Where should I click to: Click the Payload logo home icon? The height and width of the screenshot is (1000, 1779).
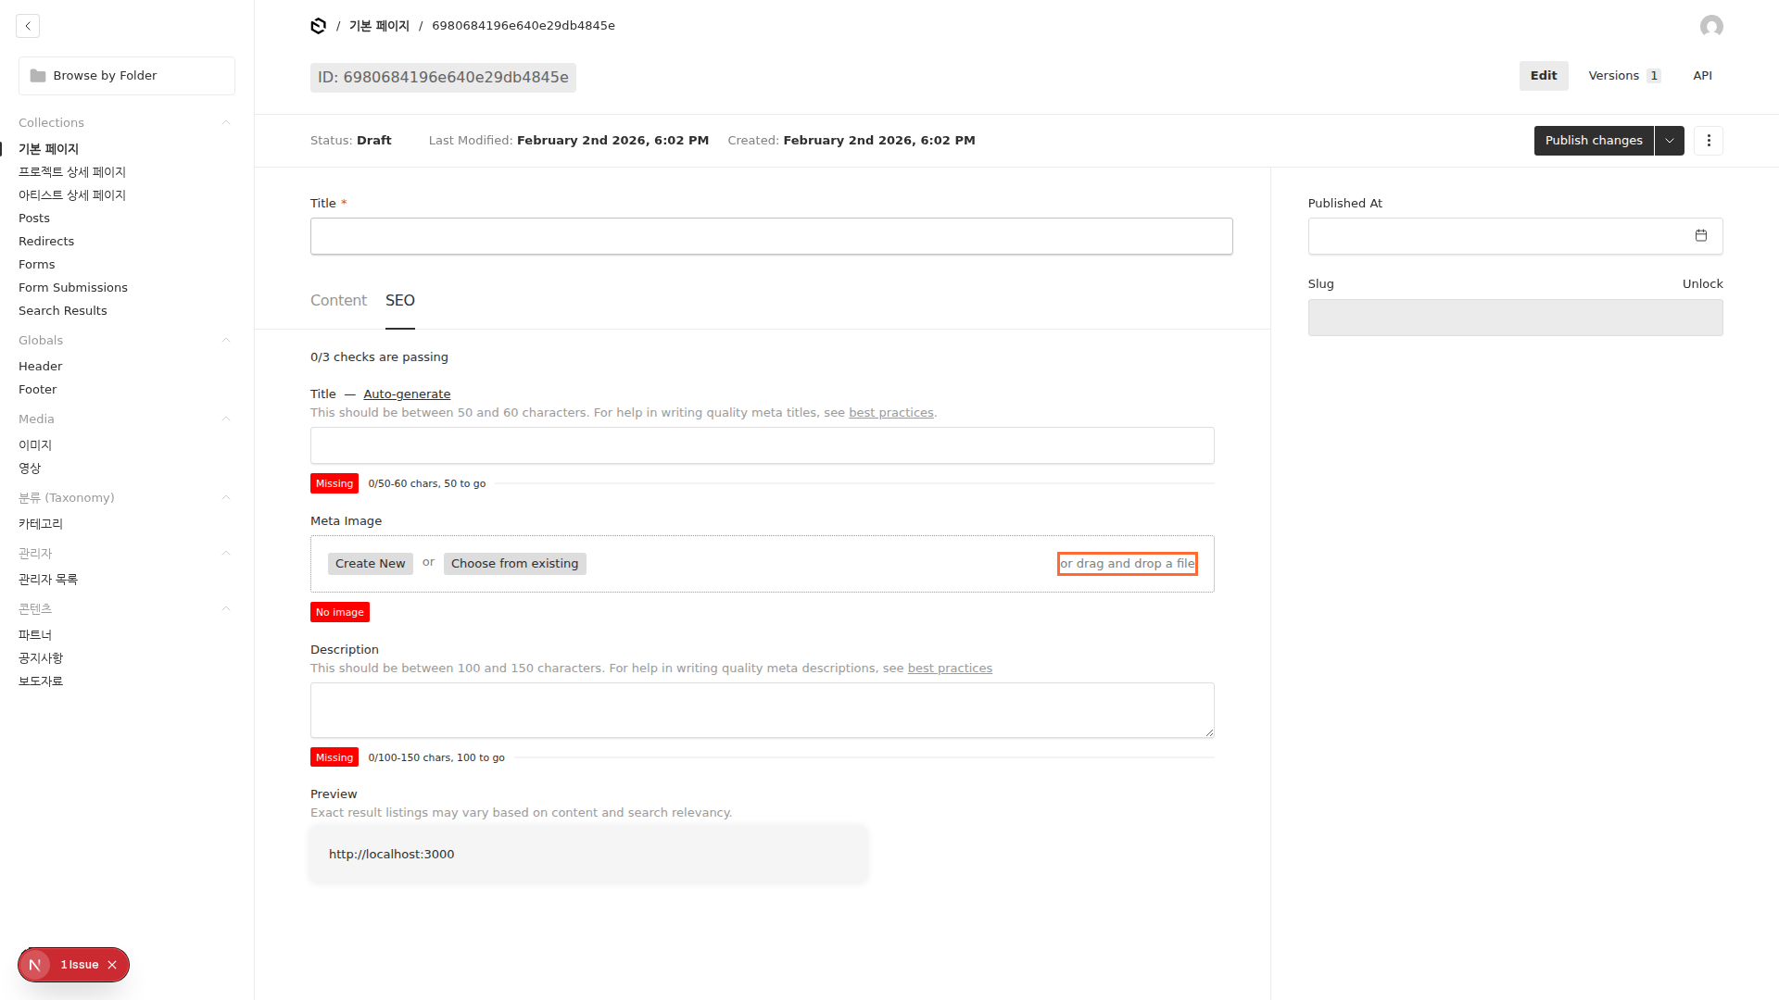pyautogui.click(x=318, y=26)
